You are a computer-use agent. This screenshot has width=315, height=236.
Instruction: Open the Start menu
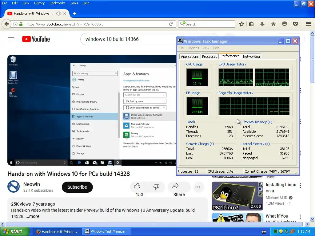(14, 231)
